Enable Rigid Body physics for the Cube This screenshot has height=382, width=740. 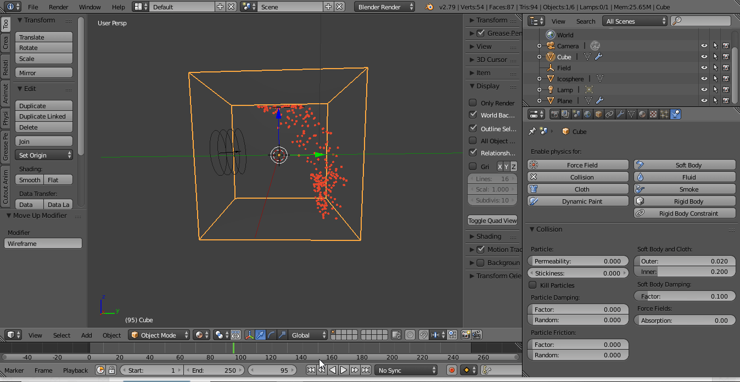(x=684, y=201)
